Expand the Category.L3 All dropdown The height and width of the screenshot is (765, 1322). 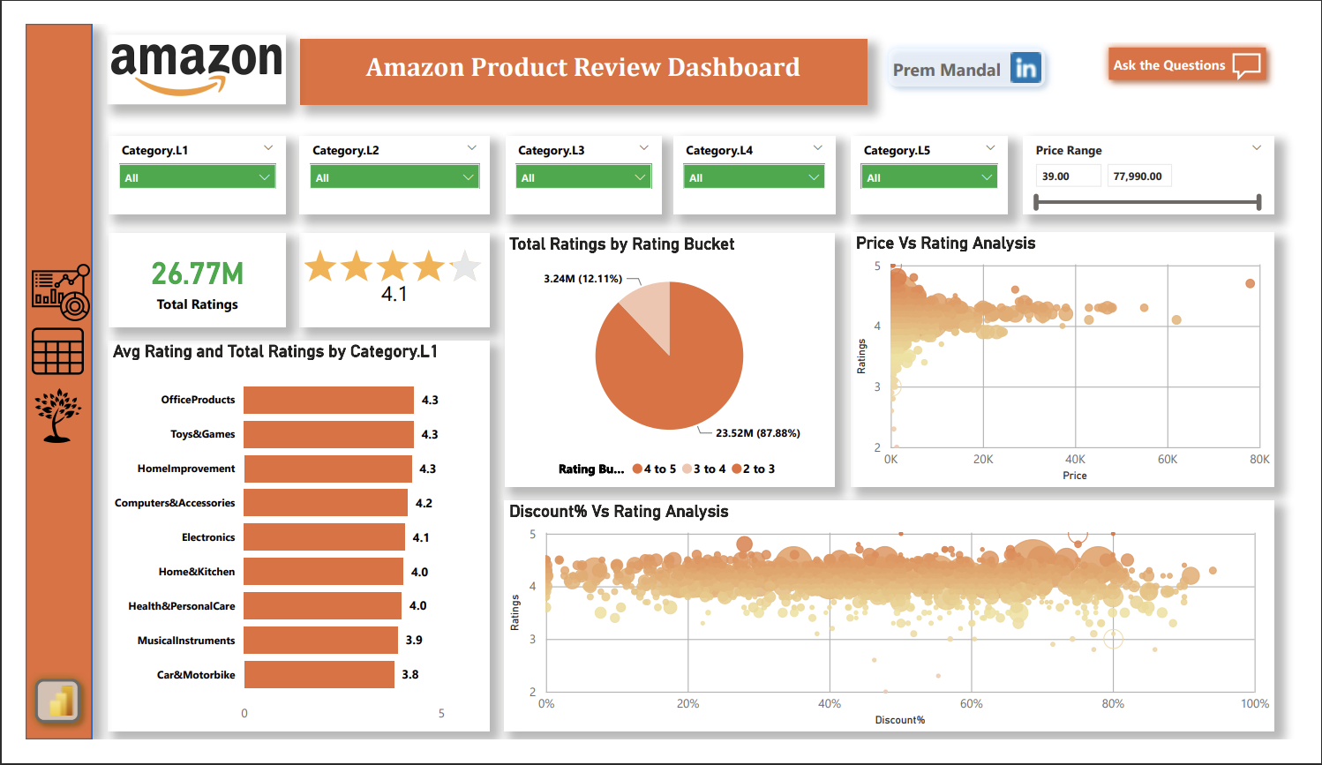point(583,177)
